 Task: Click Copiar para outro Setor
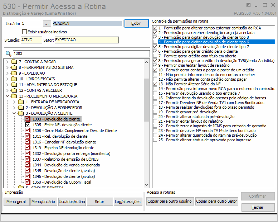[x=217, y=201]
